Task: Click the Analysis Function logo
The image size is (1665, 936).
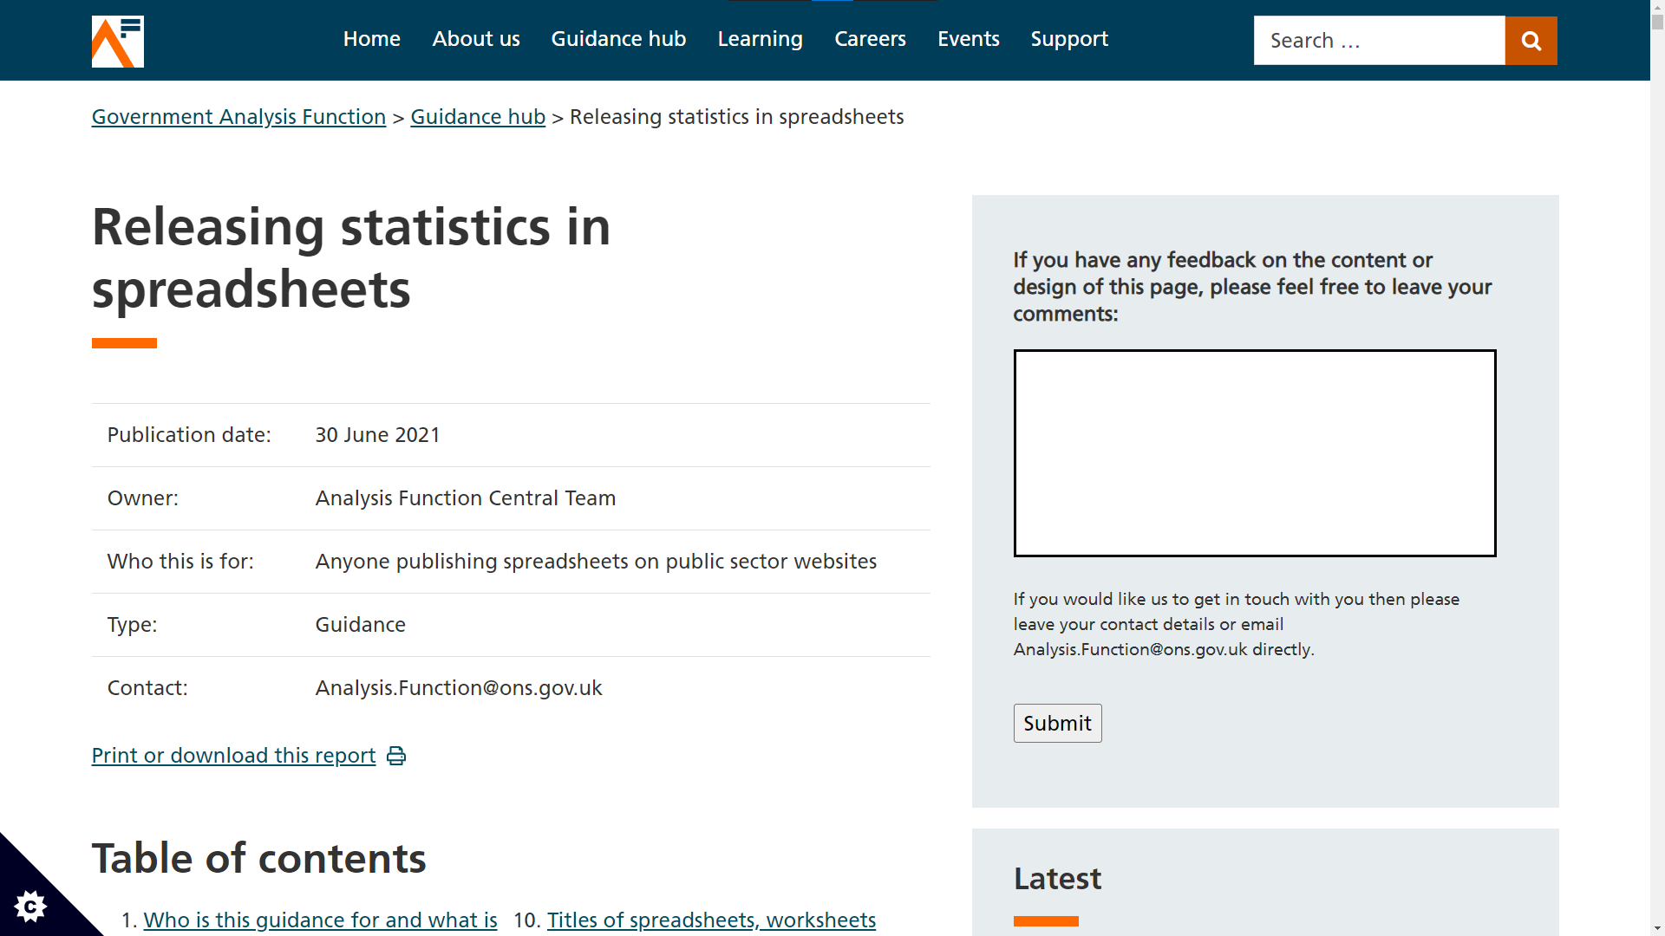Action: 117,41
